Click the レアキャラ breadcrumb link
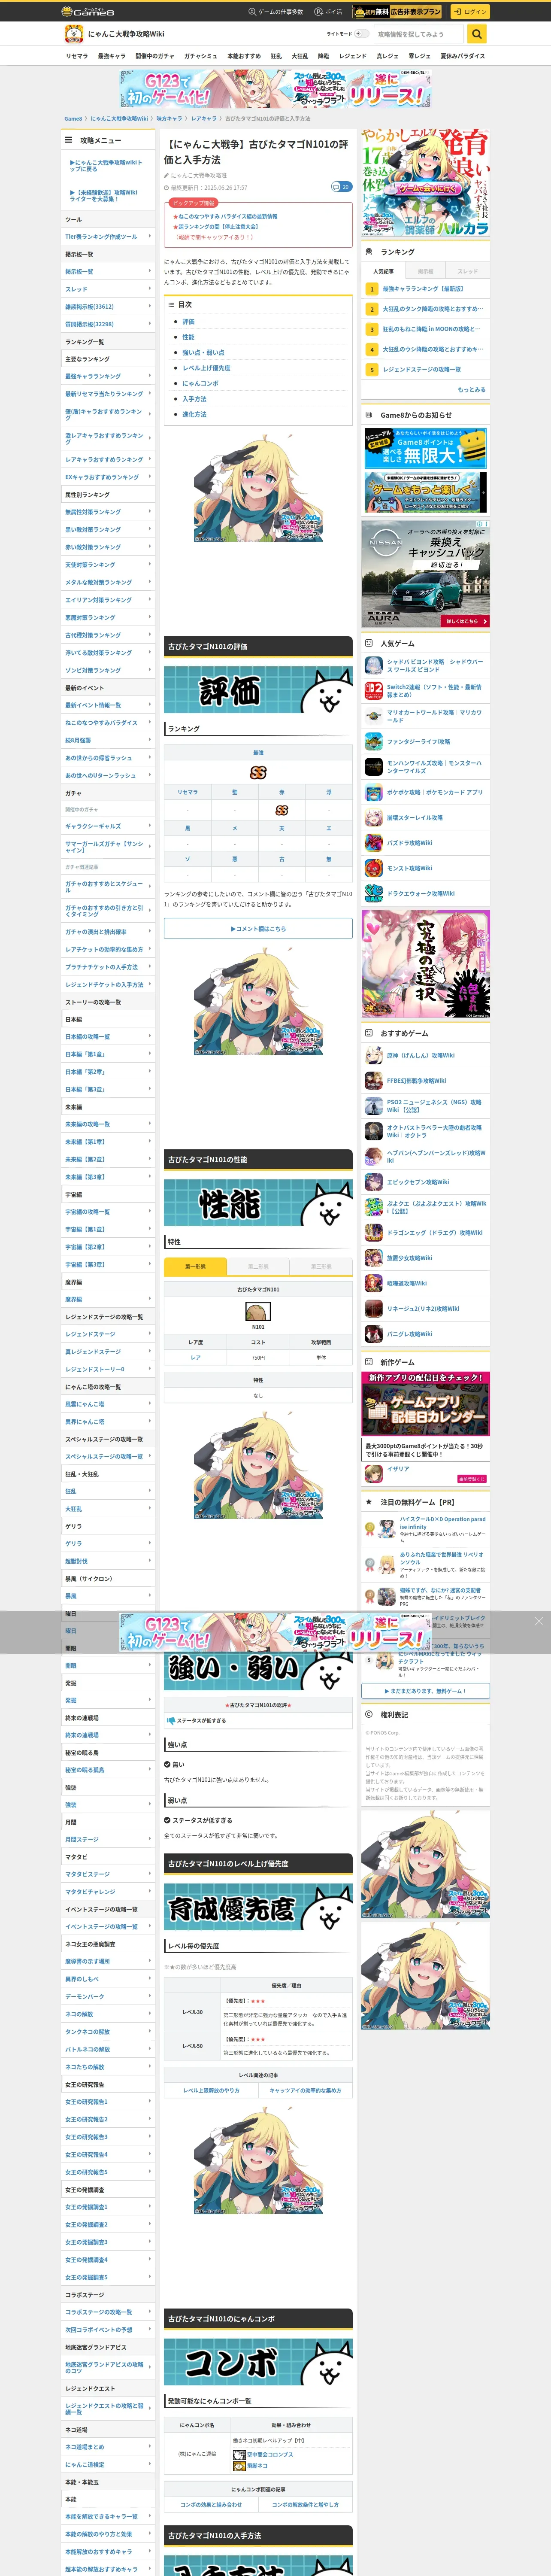Image resolution: width=551 pixels, height=2576 pixels. [204, 119]
